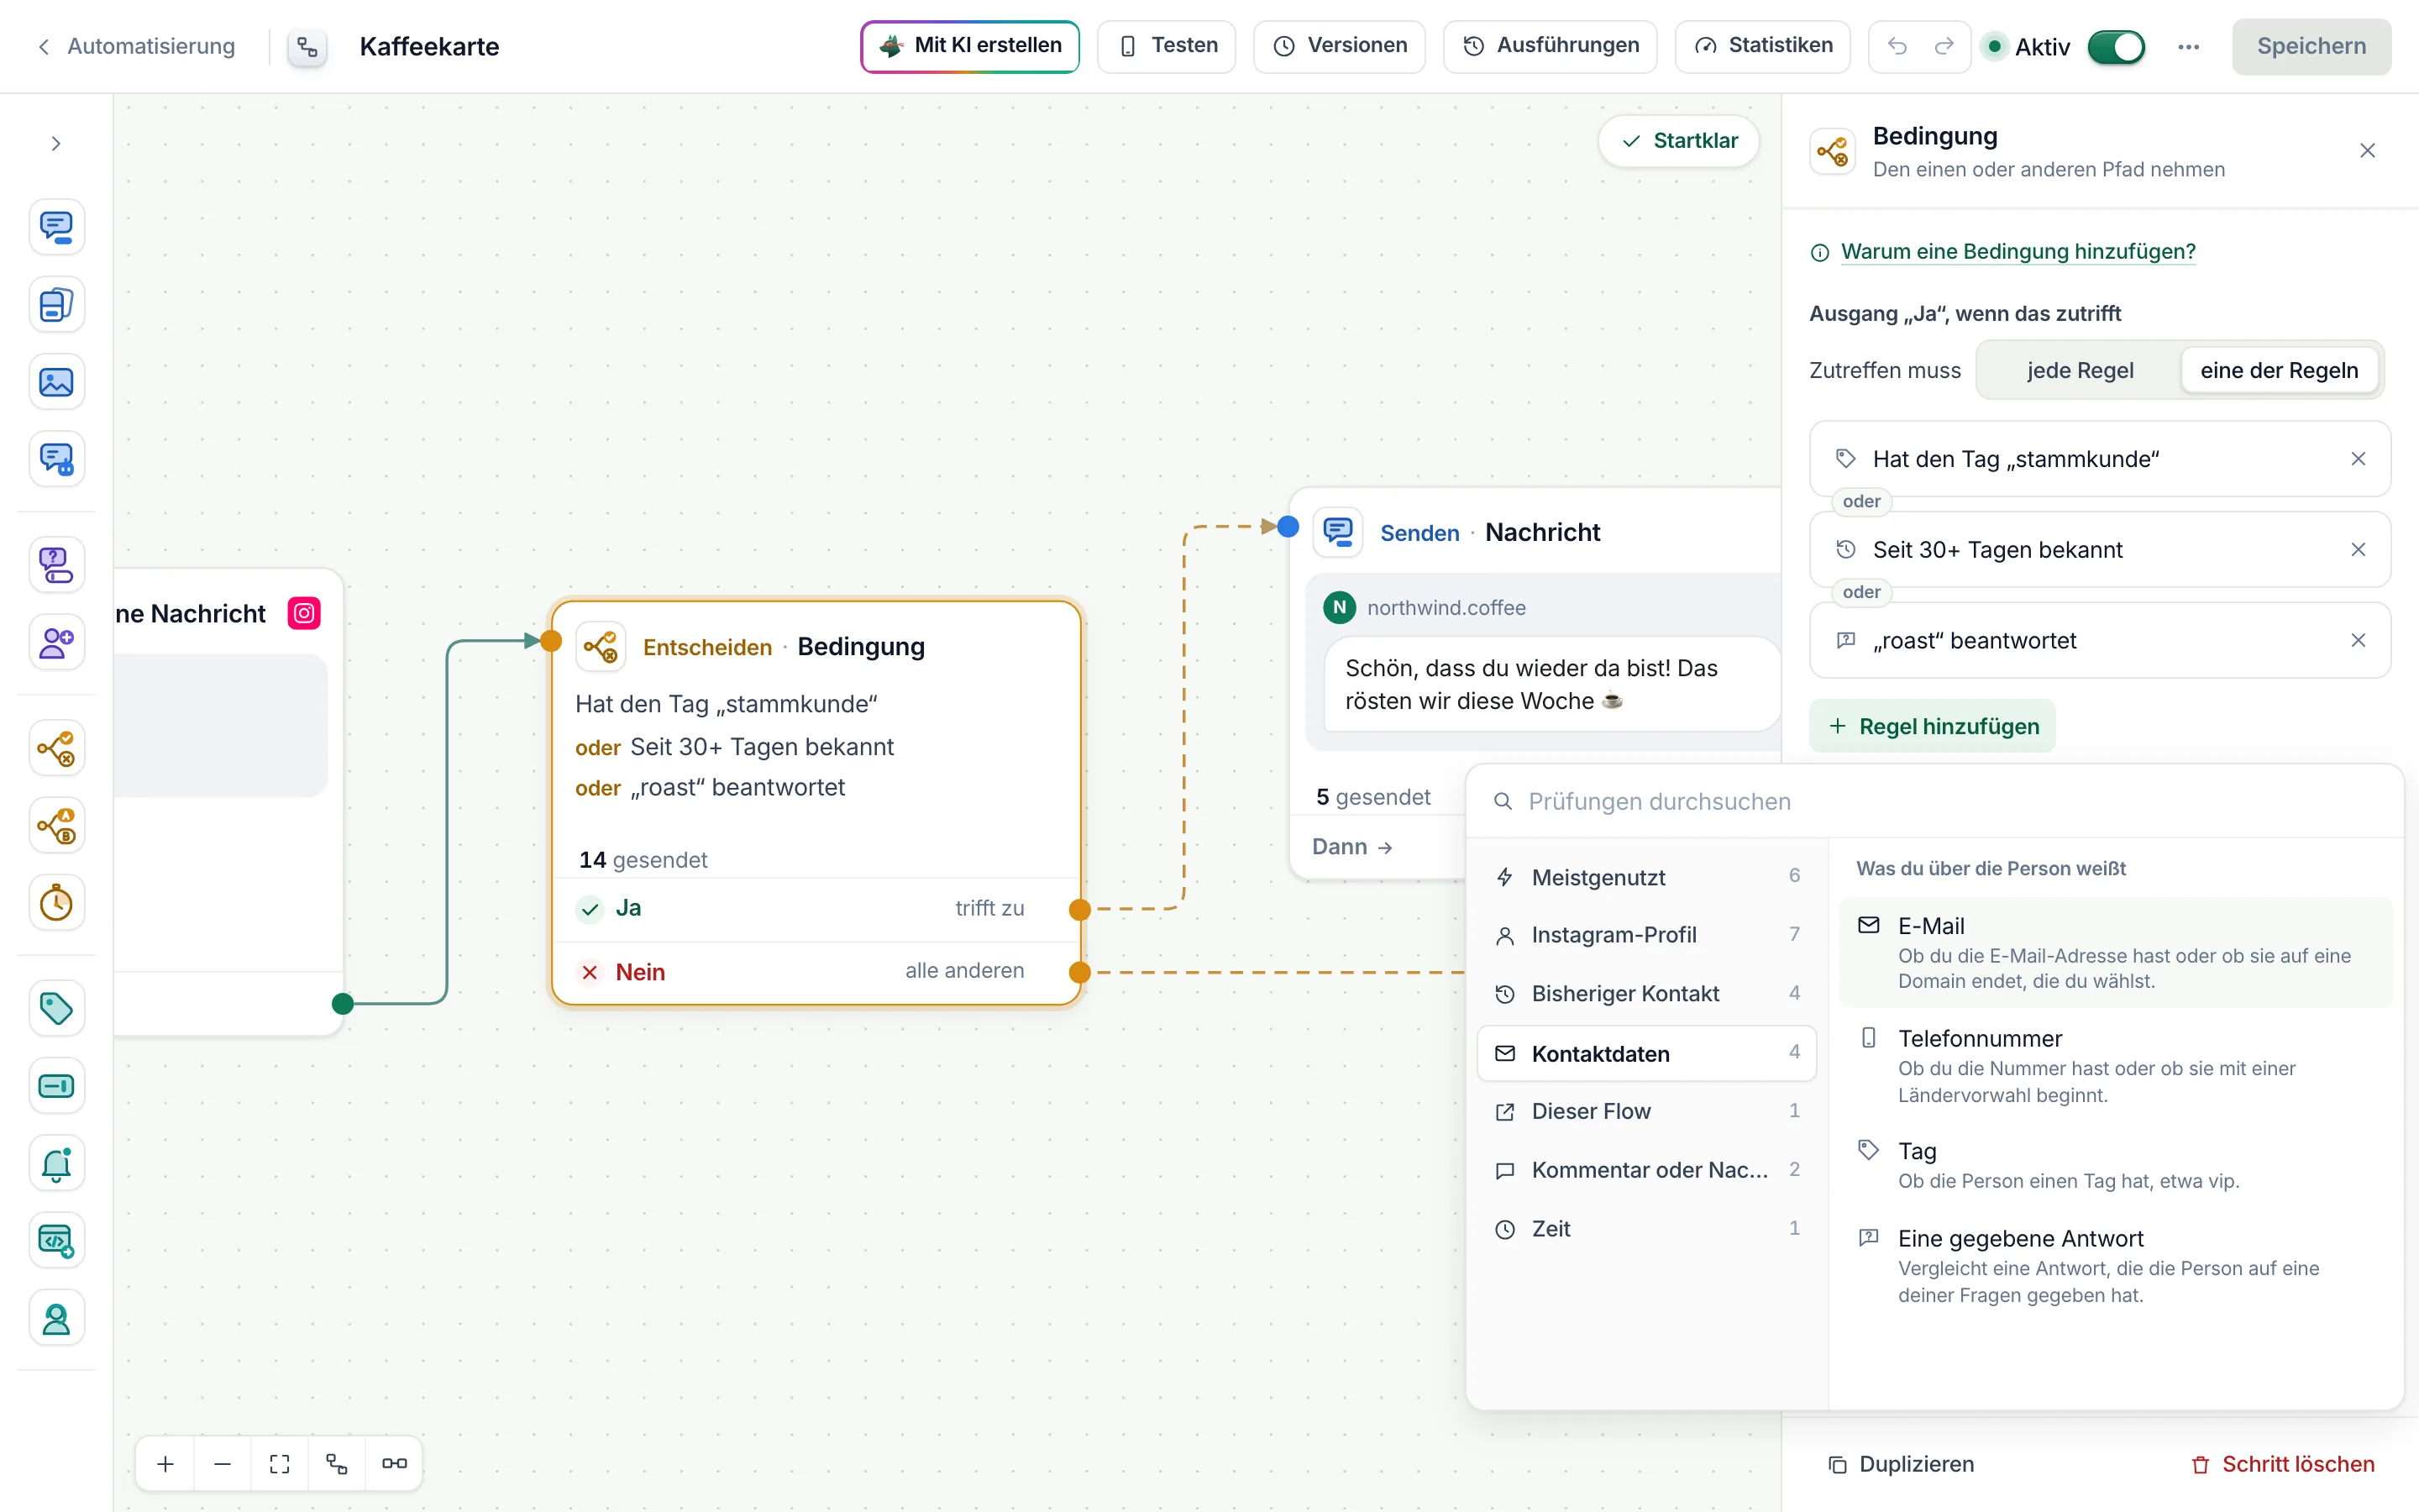This screenshot has width=2419, height=1512.
Task: Open the more options menu
Action: [x=2188, y=47]
